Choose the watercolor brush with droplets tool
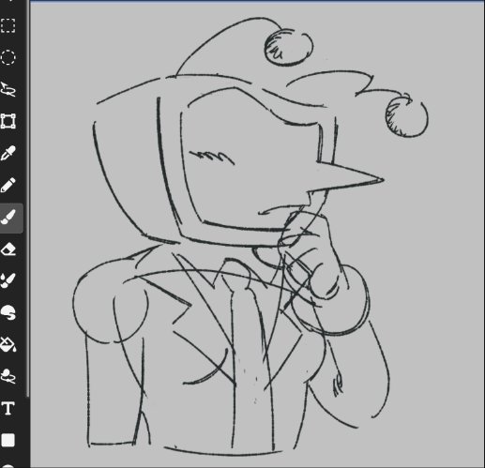 8,280
